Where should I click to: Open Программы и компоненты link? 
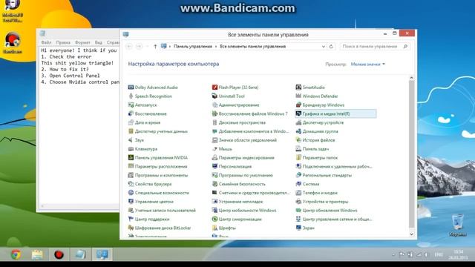coord(161,175)
